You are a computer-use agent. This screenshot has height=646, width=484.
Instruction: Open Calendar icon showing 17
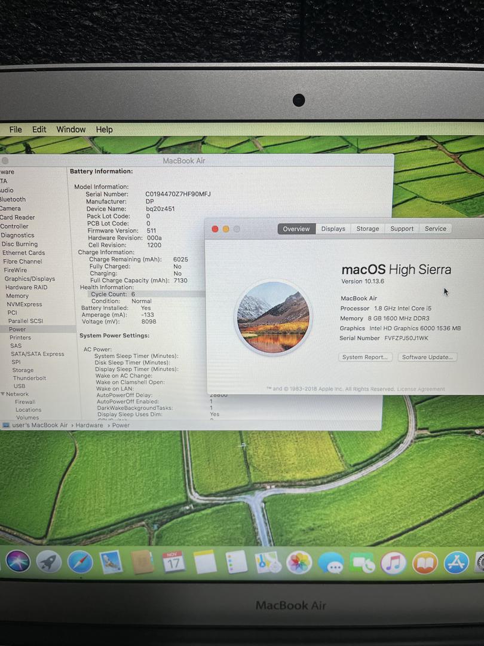click(x=173, y=562)
